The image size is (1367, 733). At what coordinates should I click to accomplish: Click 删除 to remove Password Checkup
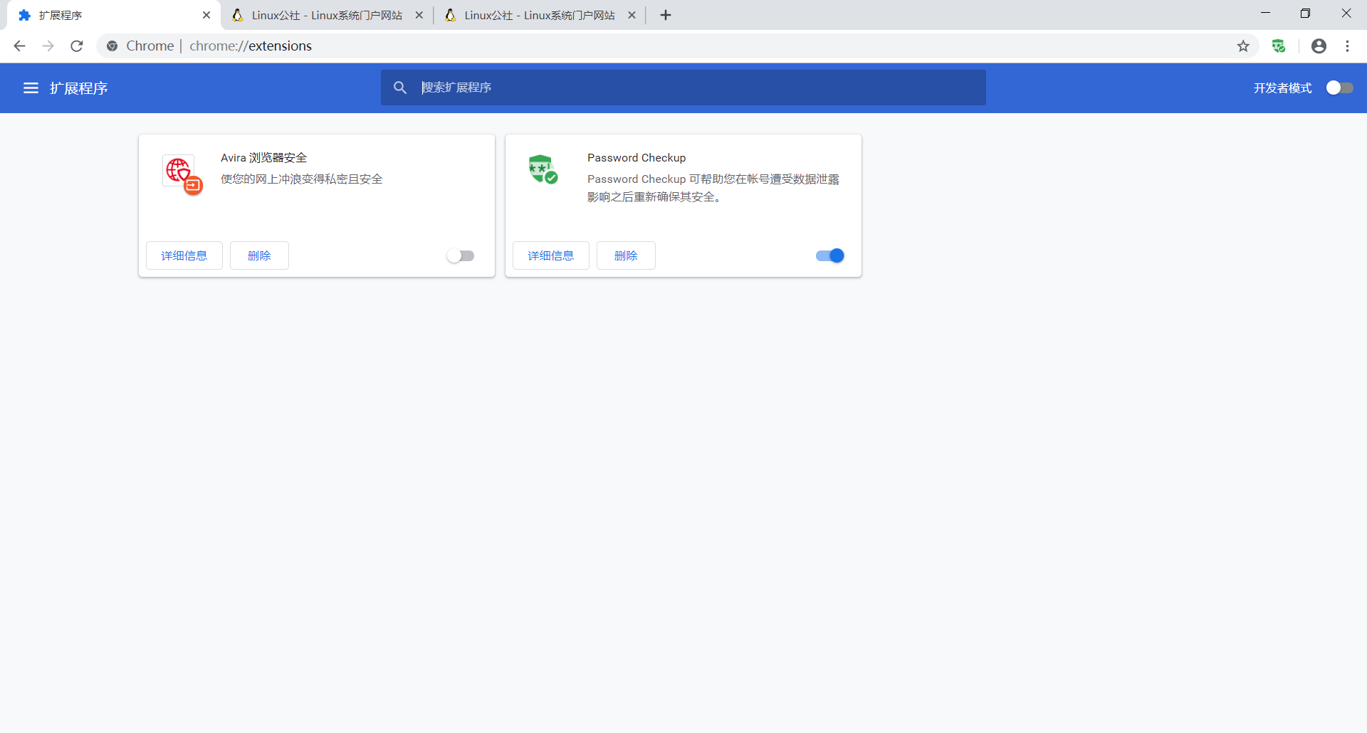tap(626, 255)
